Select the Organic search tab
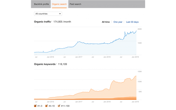The width and height of the screenshot is (176, 110). click(59, 4)
